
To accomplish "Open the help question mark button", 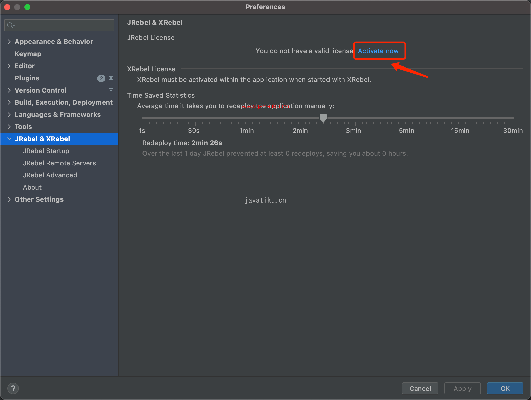I will click(13, 388).
